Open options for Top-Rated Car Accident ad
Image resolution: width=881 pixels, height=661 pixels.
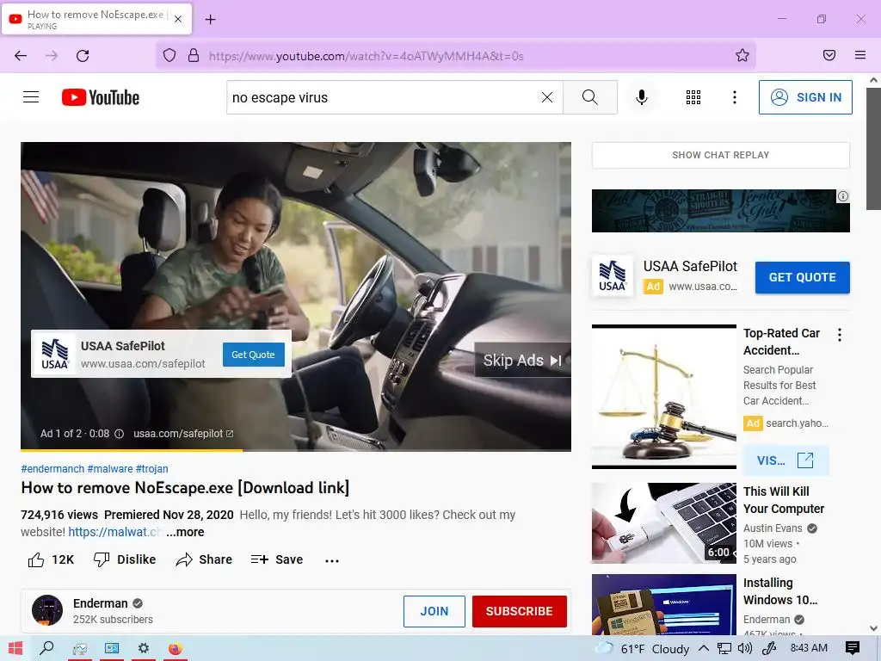pos(840,335)
